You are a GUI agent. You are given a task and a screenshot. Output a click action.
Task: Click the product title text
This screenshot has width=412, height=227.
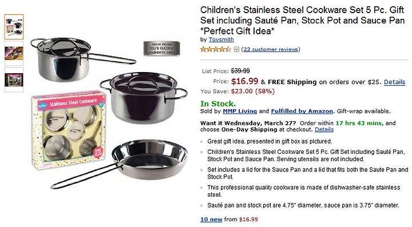pos(302,21)
